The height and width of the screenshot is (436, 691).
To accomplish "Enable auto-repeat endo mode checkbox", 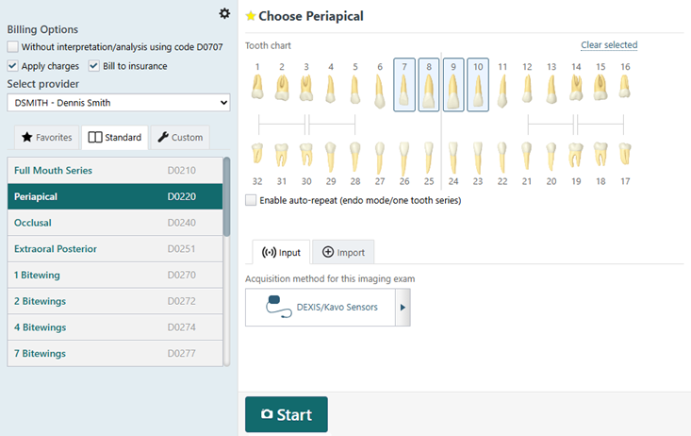I will (251, 200).
